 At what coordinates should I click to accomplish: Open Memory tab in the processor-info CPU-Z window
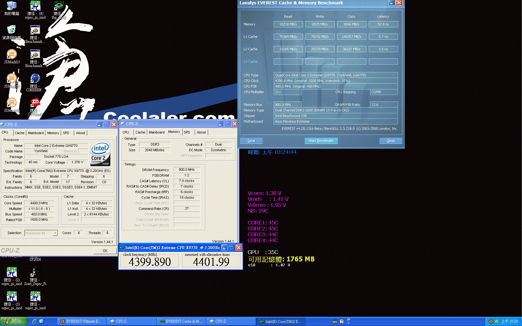[x=53, y=133]
